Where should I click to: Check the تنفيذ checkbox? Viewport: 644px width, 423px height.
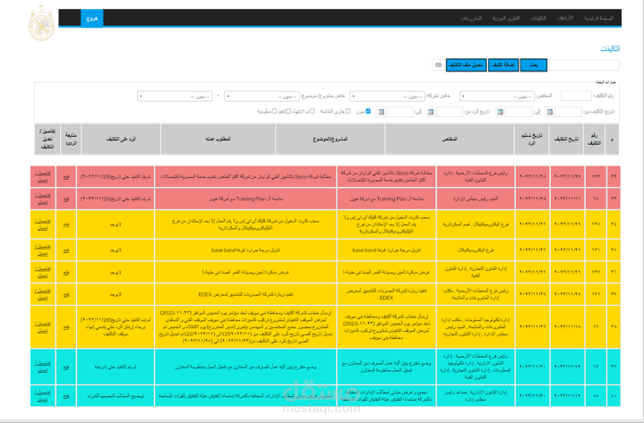click(288, 111)
